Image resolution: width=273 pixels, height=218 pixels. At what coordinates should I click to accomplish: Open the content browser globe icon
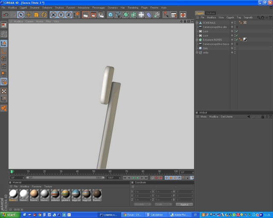(x=183, y=15)
